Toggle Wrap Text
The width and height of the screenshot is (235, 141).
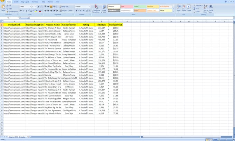(64, 7)
